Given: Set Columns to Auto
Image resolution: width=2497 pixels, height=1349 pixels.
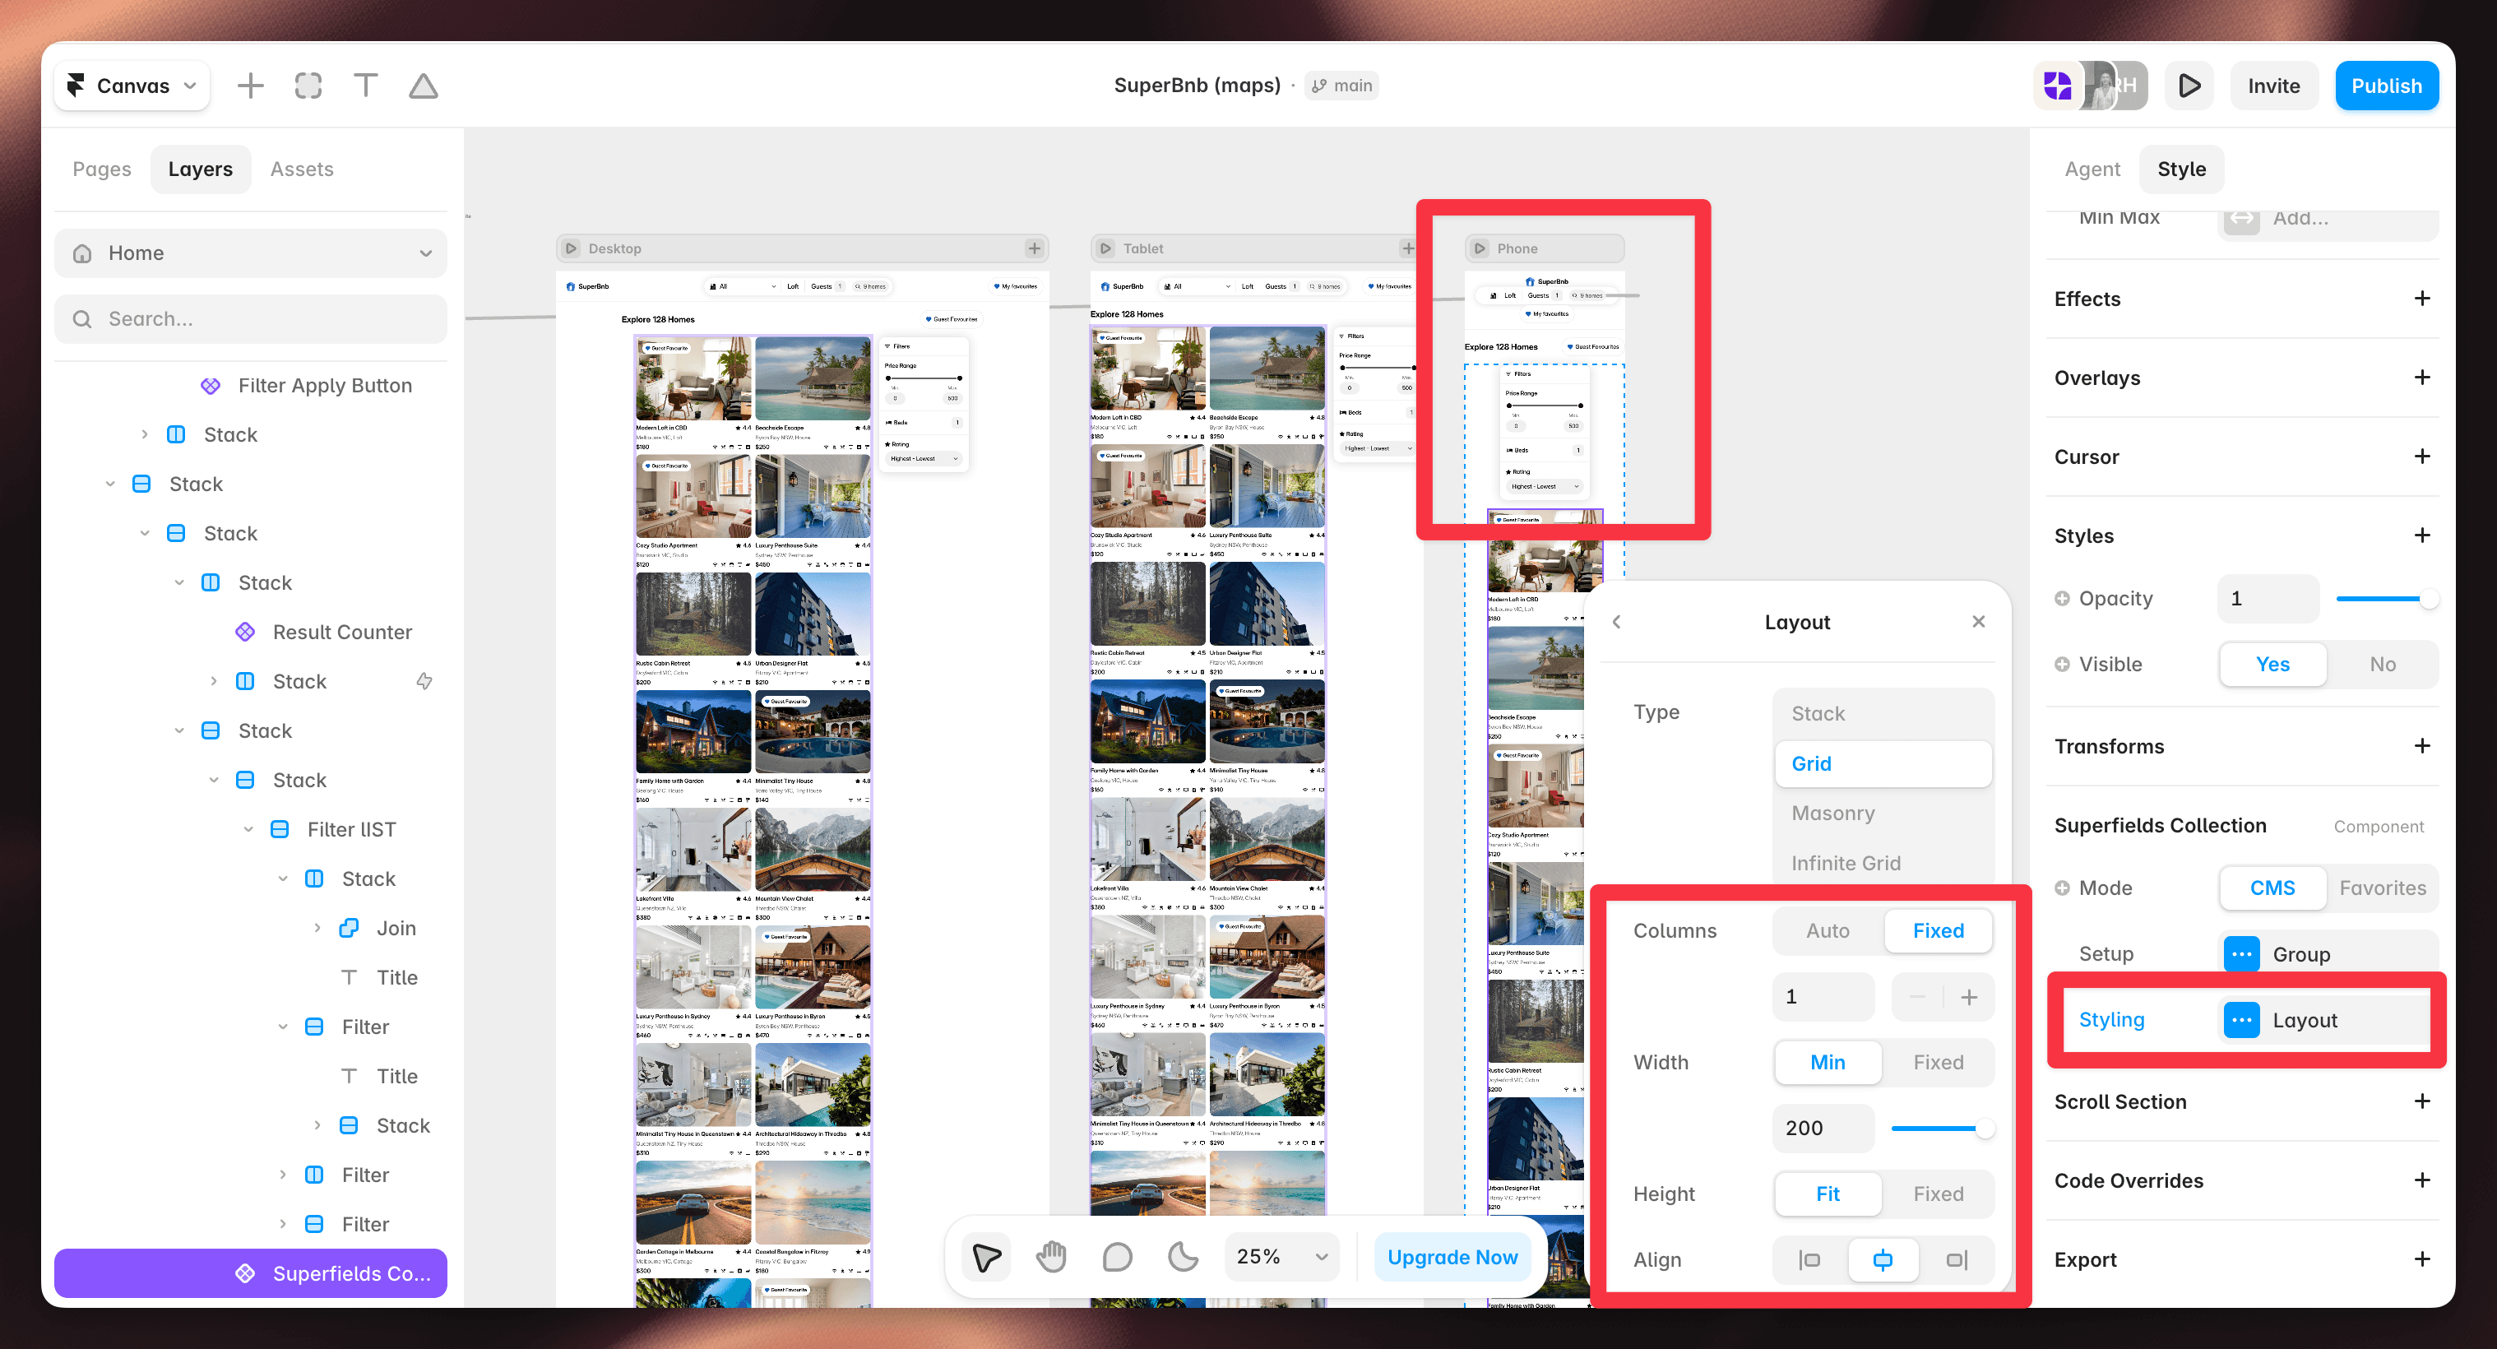Looking at the screenshot, I should [x=1828, y=930].
